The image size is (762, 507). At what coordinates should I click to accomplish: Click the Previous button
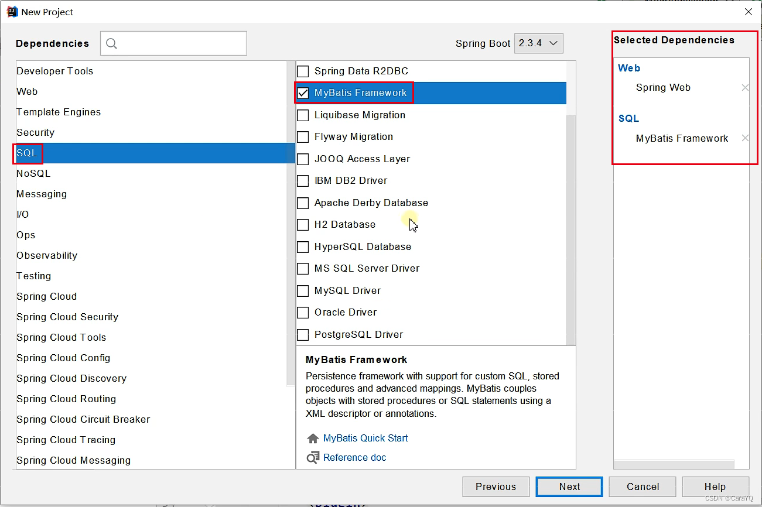click(x=496, y=487)
